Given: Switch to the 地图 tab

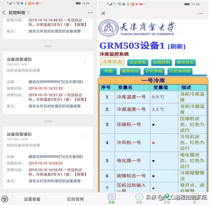Looking at the screenshot, I should click(108, 71).
